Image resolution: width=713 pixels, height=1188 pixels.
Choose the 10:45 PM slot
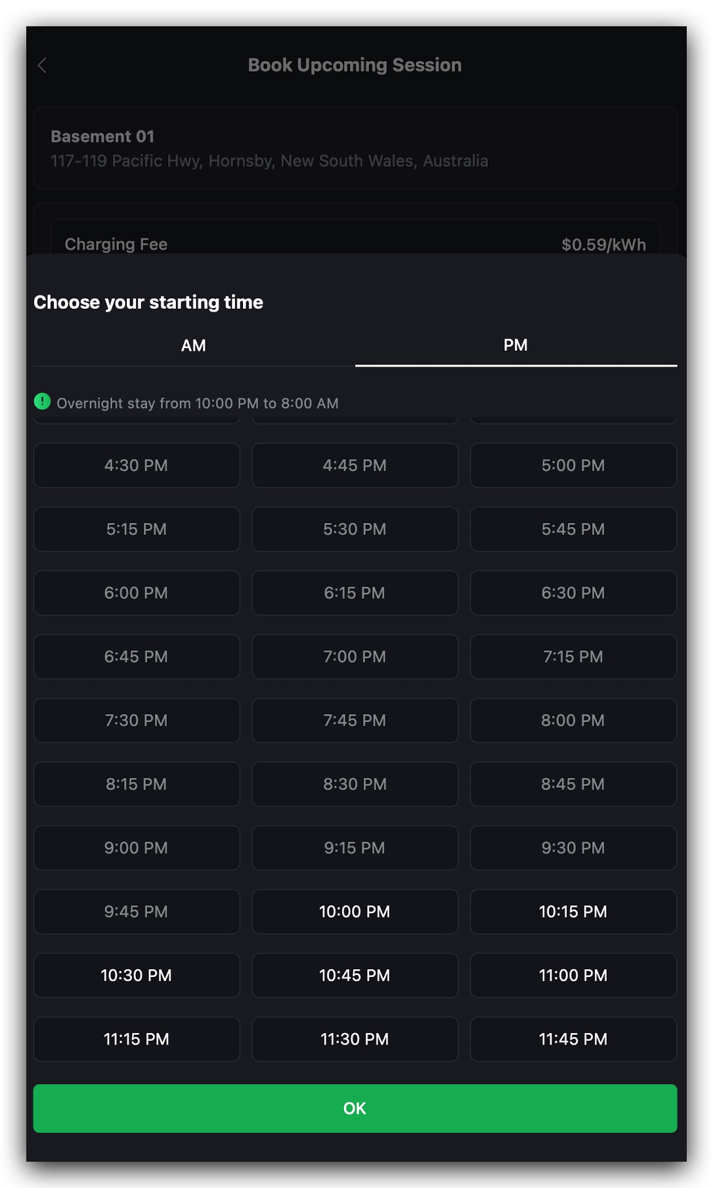click(x=355, y=975)
